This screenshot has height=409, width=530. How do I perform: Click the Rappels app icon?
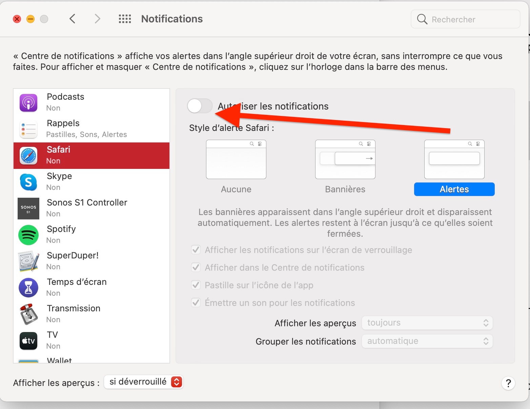tap(28, 129)
